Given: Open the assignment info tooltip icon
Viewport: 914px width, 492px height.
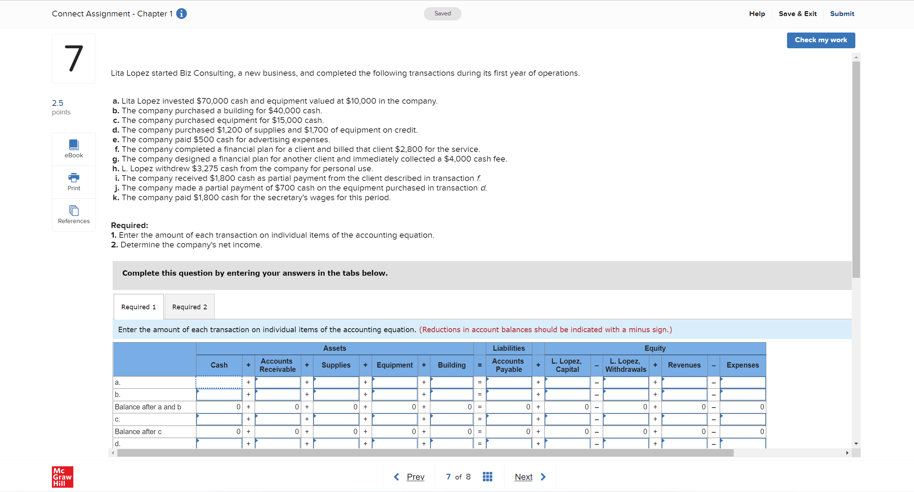Looking at the screenshot, I should (x=181, y=14).
